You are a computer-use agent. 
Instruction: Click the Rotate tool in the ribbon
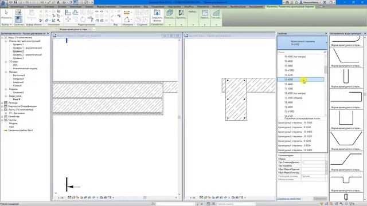(x=83, y=19)
